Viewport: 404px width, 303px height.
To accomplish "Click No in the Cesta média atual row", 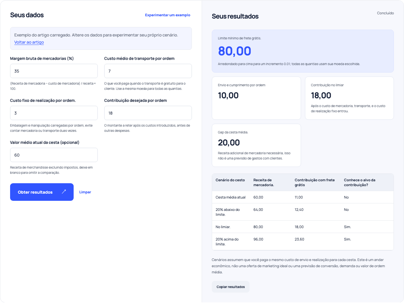I will pyautogui.click(x=346, y=197).
